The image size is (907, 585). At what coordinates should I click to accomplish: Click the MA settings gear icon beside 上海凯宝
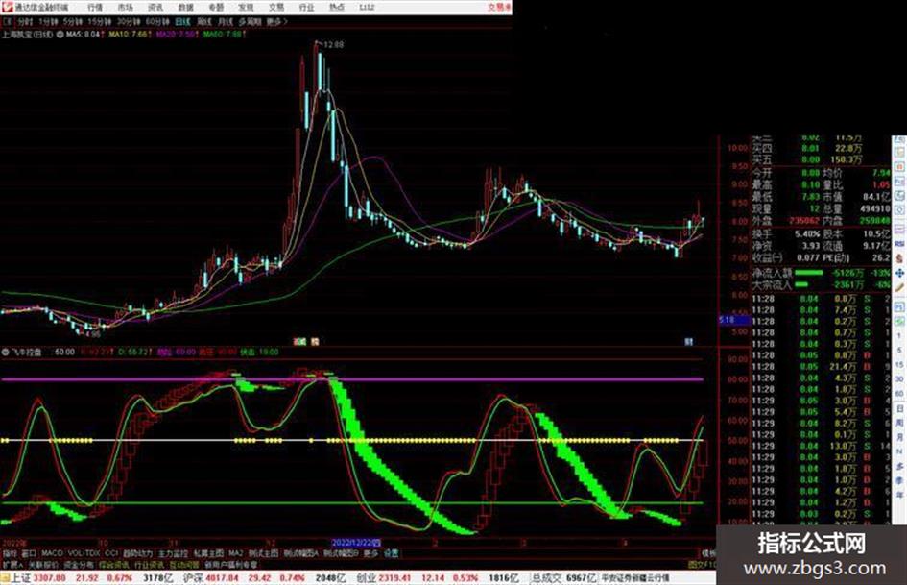click(x=60, y=35)
